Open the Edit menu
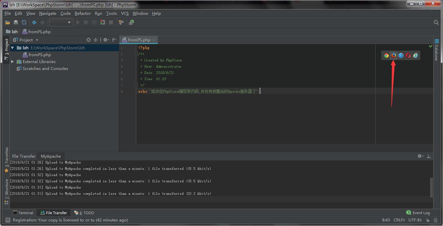 coord(18,13)
